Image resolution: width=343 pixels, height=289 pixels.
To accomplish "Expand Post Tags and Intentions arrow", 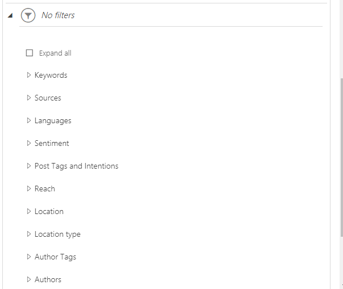I will tap(28, 166).
